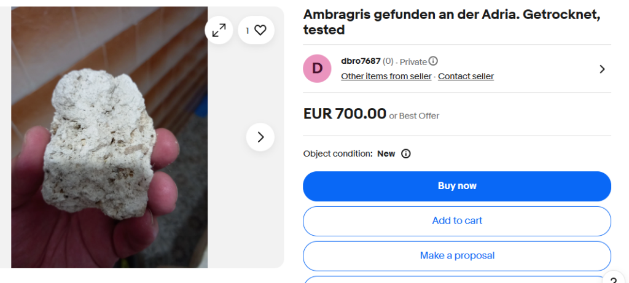629x283 pixels.
Task: Open info icon beside Object condition
Action: [x=405, y=153]
